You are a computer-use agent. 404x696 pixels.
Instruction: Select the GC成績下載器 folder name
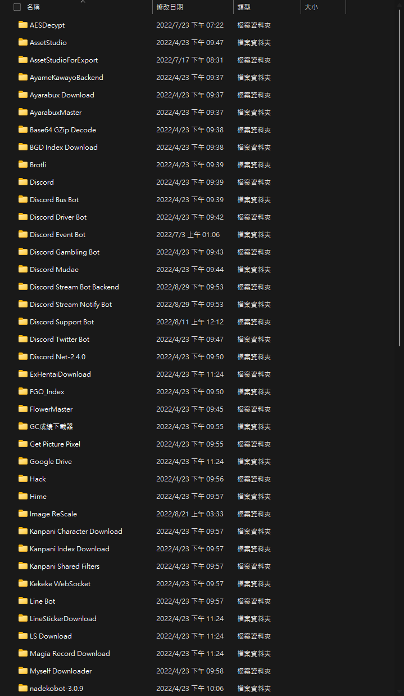[x=51, y=426]
